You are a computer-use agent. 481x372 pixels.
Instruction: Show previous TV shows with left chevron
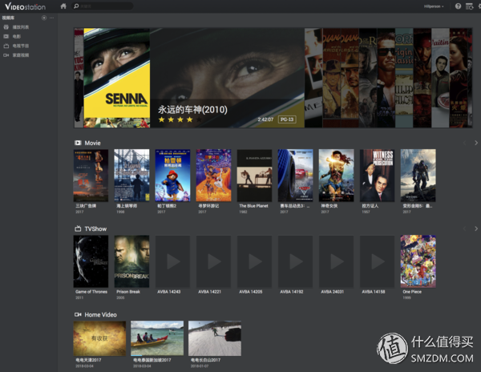(464, 228)
